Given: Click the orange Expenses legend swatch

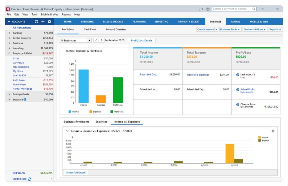Looking at the screenshot, I should tap(91, 111).
